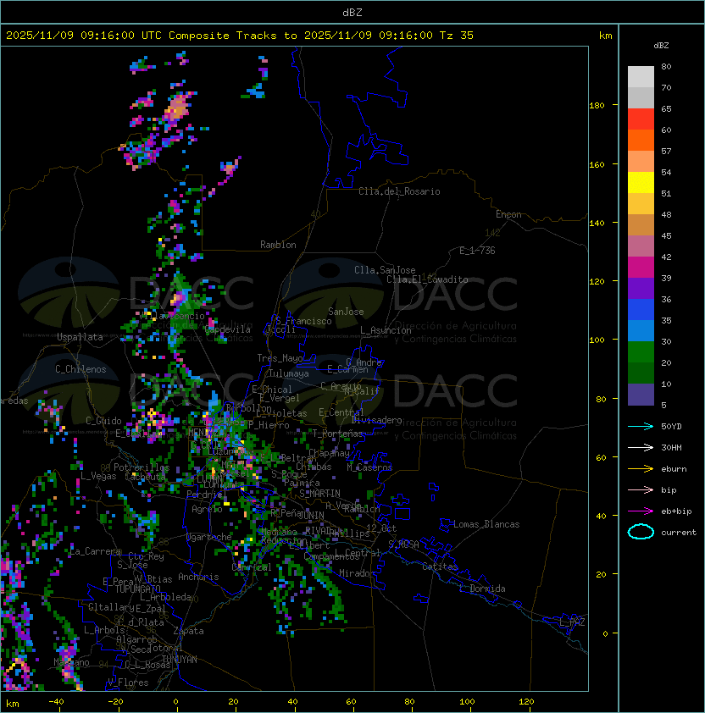Click the 'L_Asuncion' map label
Screen dimensions: 705x713
(386, 330)
